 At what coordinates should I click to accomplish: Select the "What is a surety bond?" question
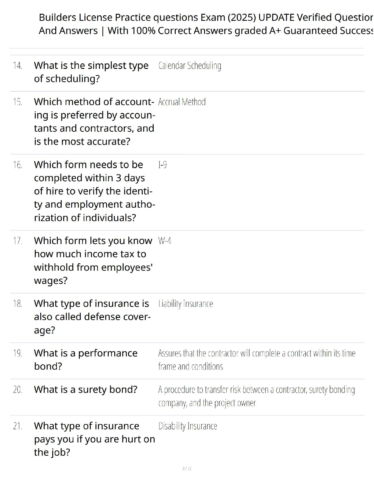86,390
